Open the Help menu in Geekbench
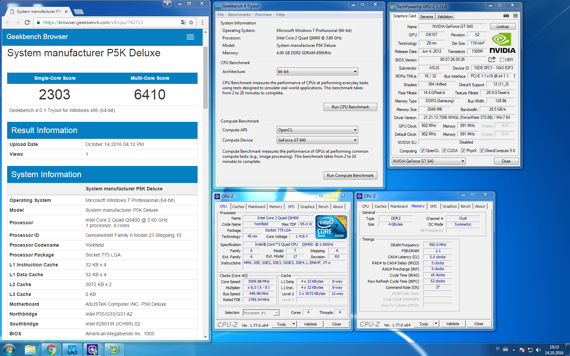 280,15
